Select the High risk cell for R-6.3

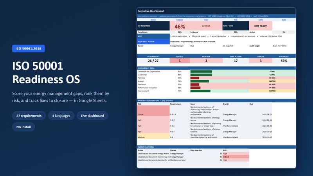click(x=153, y=119)
